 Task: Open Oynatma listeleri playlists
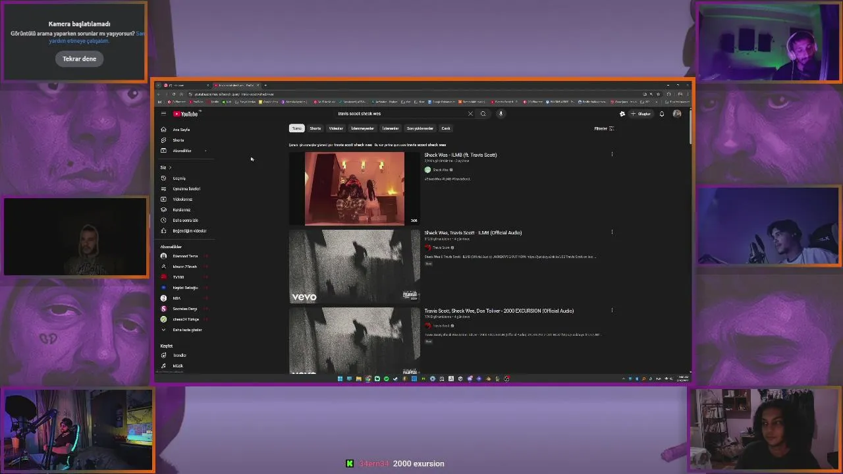186,189
